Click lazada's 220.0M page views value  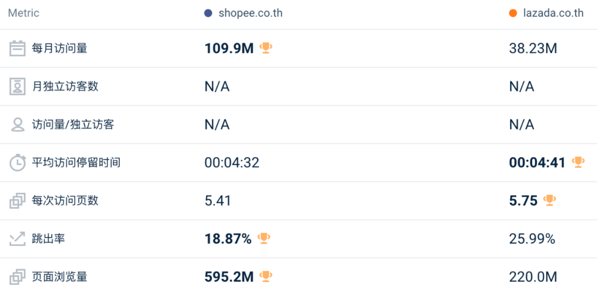[x=533, y=277]
